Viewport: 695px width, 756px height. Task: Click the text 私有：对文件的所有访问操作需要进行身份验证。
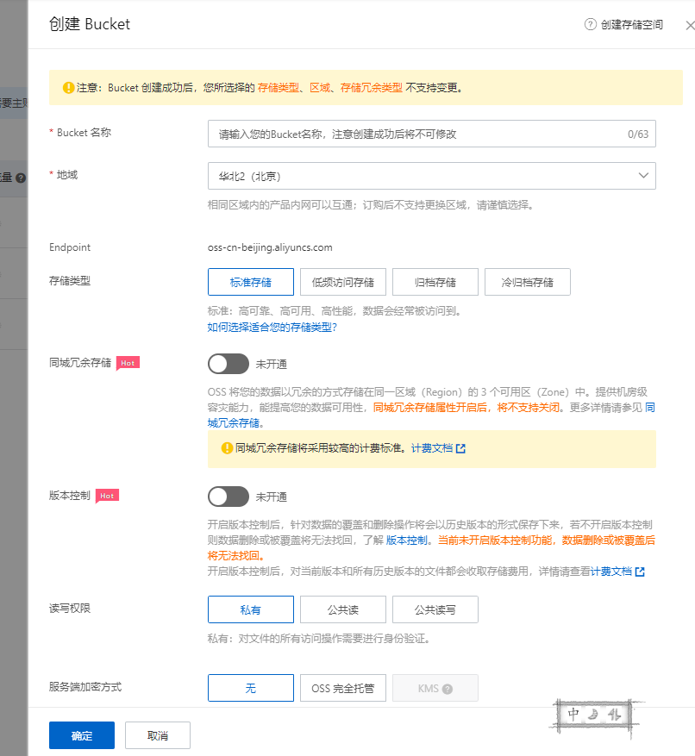319,639
